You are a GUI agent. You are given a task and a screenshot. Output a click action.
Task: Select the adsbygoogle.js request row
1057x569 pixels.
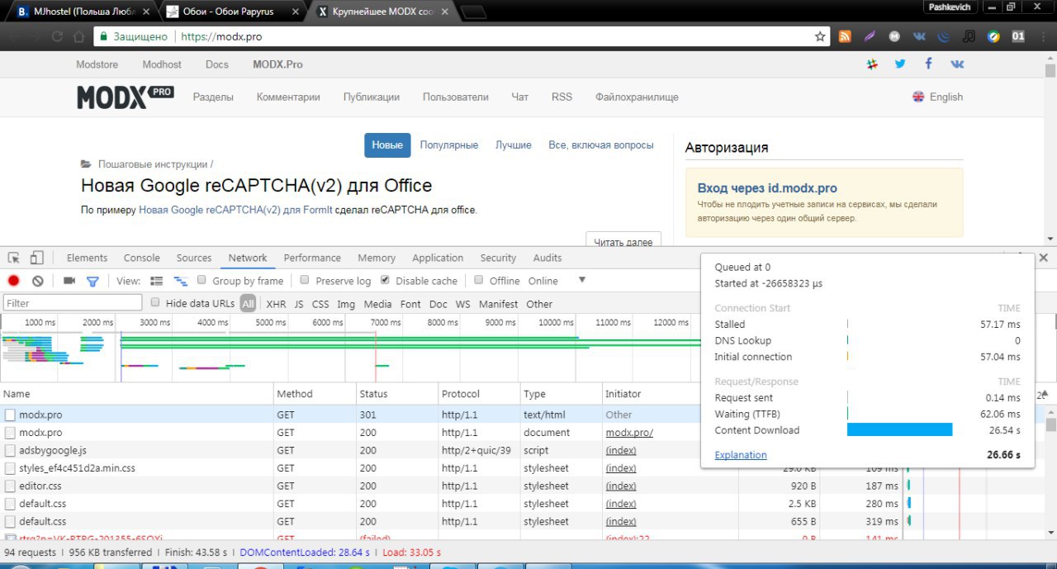350,450
